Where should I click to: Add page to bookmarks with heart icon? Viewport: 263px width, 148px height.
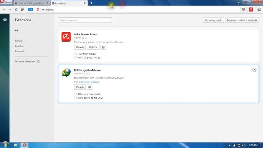point(244,9)
